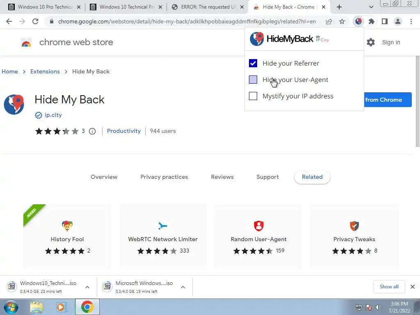Open the Privacy Tweaks extension card
This screenshot has height=315, width=420.
(354, 236)
